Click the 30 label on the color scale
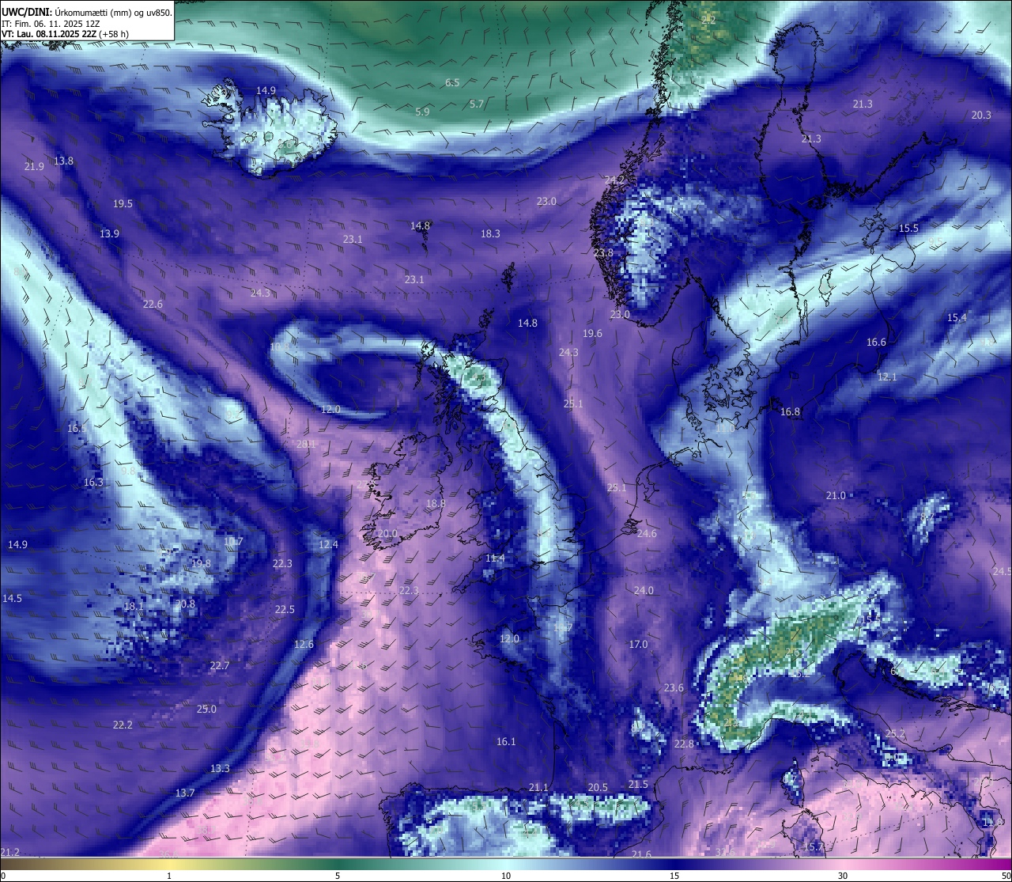Image resolution: width=1012 pixels, height=882 pixels. click(843, 876)
